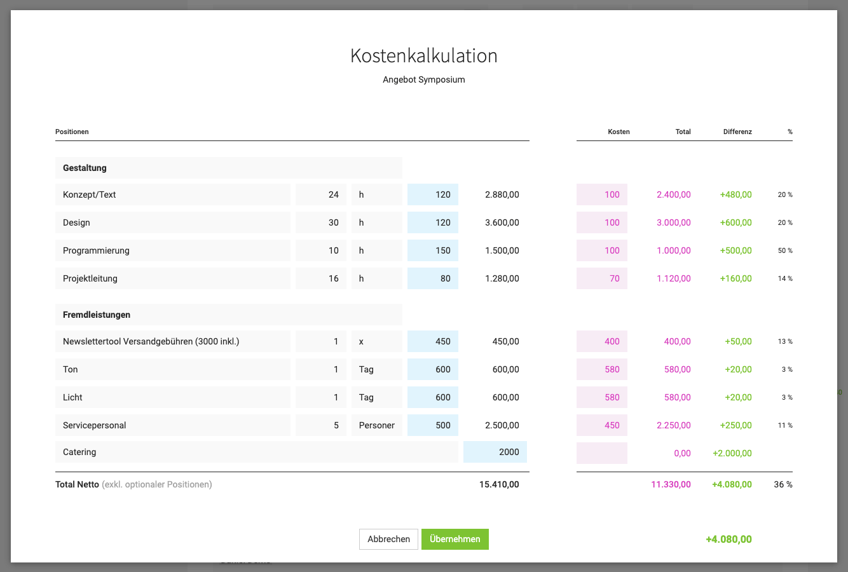
Task: Edit the Licht position name field
Action: [x=173, y=397]
